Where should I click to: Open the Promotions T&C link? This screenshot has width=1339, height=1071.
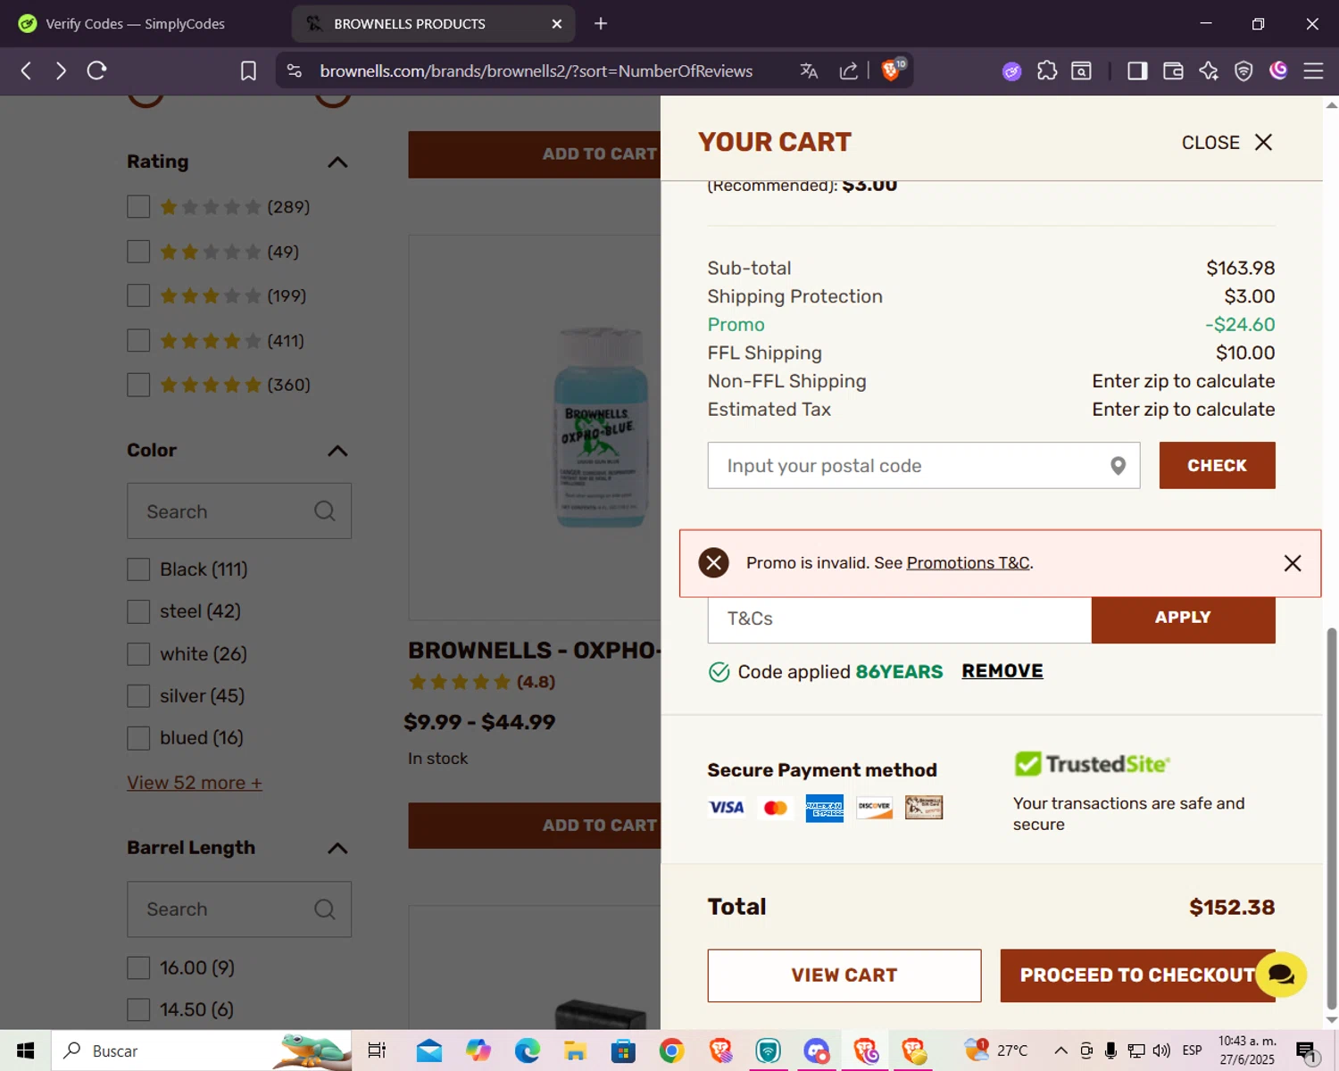(x=968, y=563)
